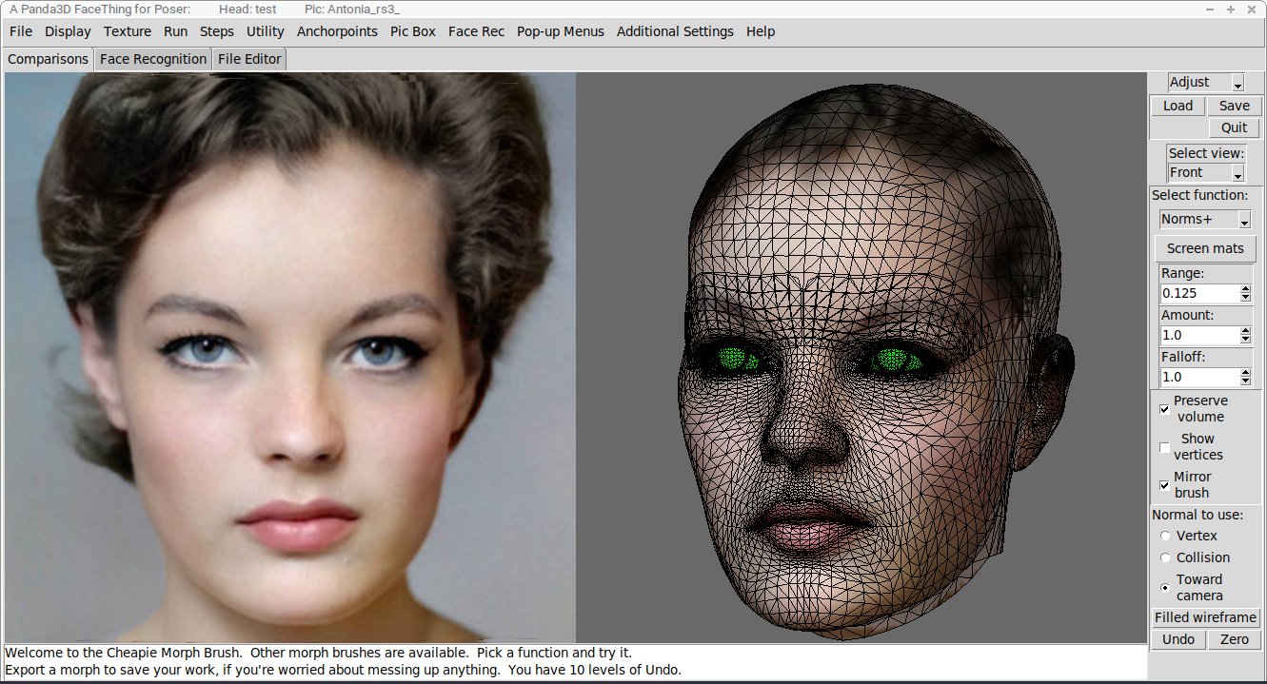This screenshot has width=1267, height=684.
Task: Open the Display menu
Action: pos(69,31)
